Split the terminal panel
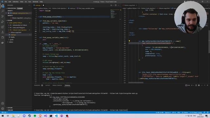 click(x=196, y=85)
